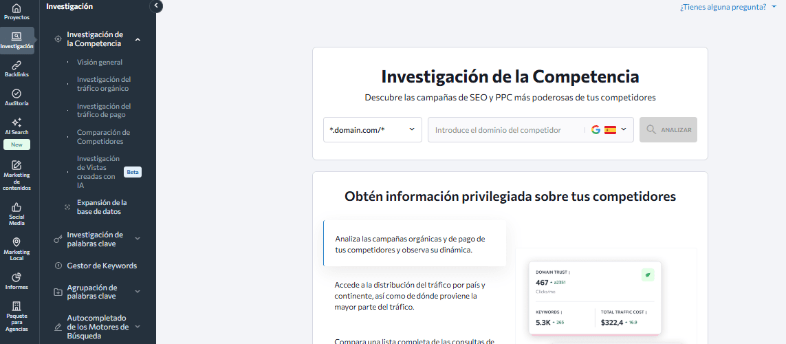
Task: Open Comparación de Competidores
Action: (104, 137)
